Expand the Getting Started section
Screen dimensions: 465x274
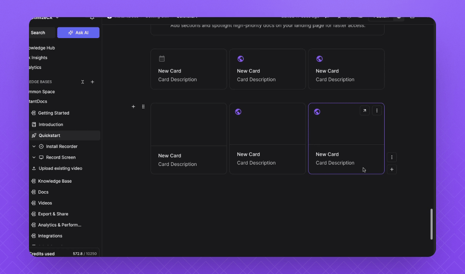click(x=33, y=113)
